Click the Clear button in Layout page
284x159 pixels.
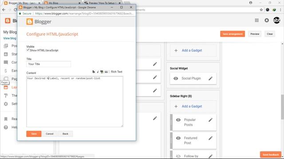270,34
